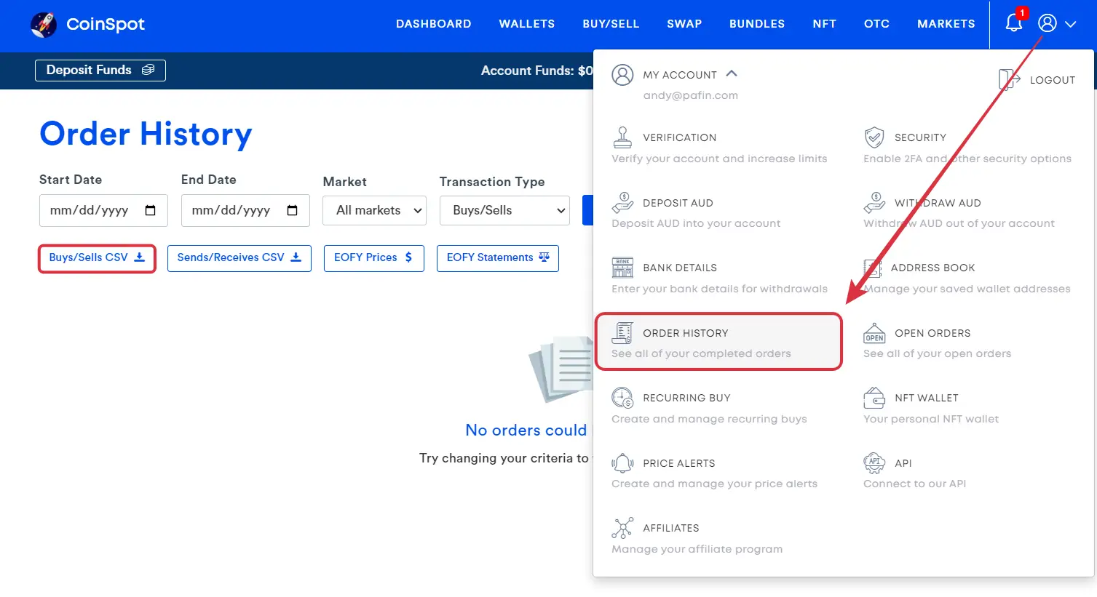Select BANK DETAILS menu entry
Viewport: 1097px width, 597px height.
click(680, 268)
